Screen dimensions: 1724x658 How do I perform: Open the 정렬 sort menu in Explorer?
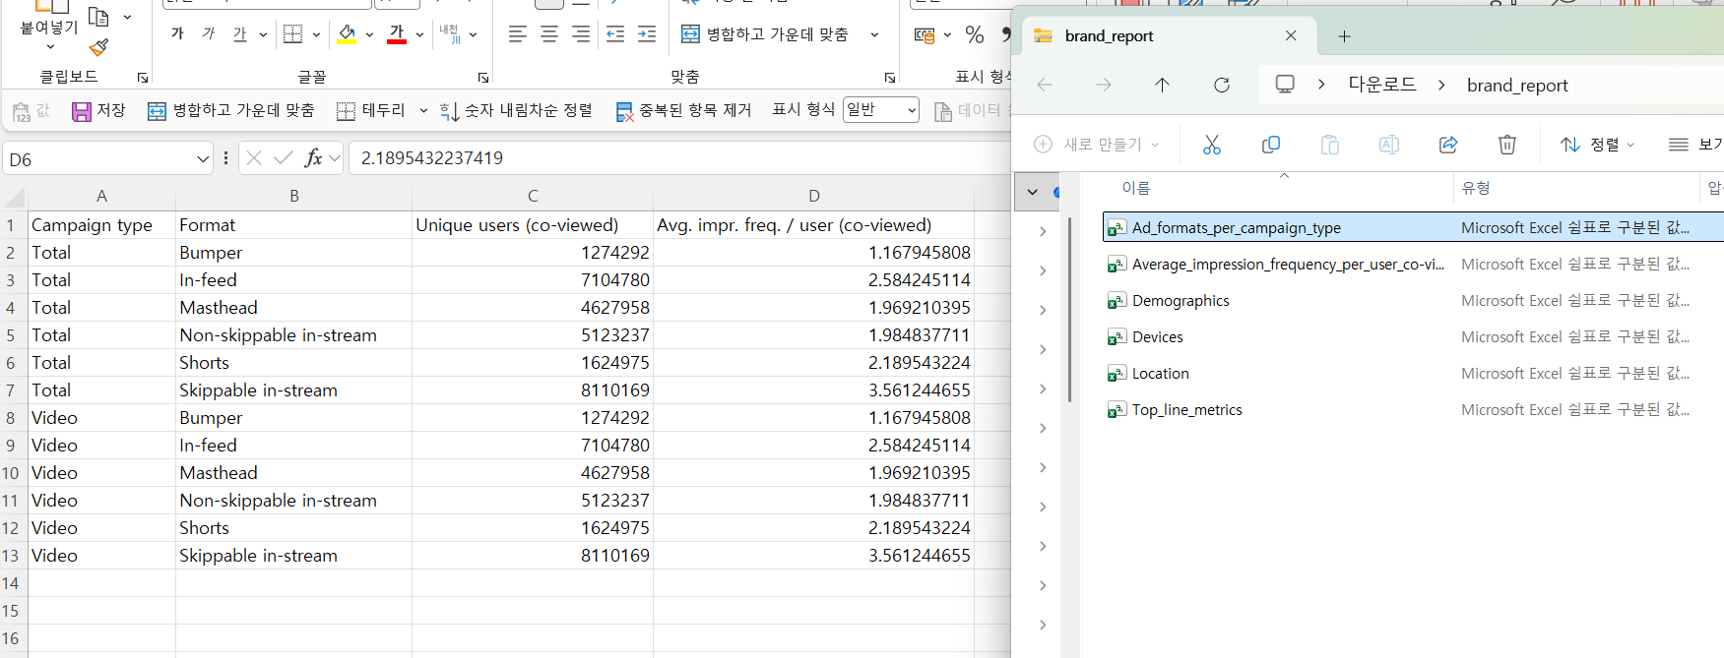tap(1597, 145)
